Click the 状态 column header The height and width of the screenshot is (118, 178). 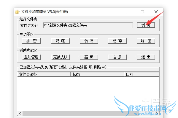tap(97, 74)
